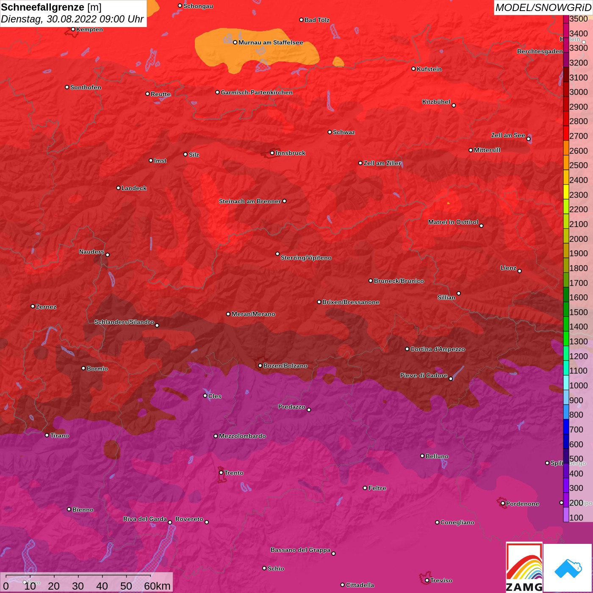
Task: Click the 2500 m orange legend swatch
Action: [566, 163]
